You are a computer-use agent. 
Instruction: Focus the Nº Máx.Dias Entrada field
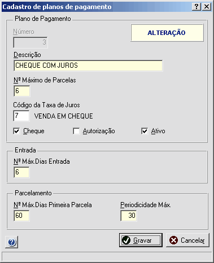pyautogui.click(x=21, y=172)
